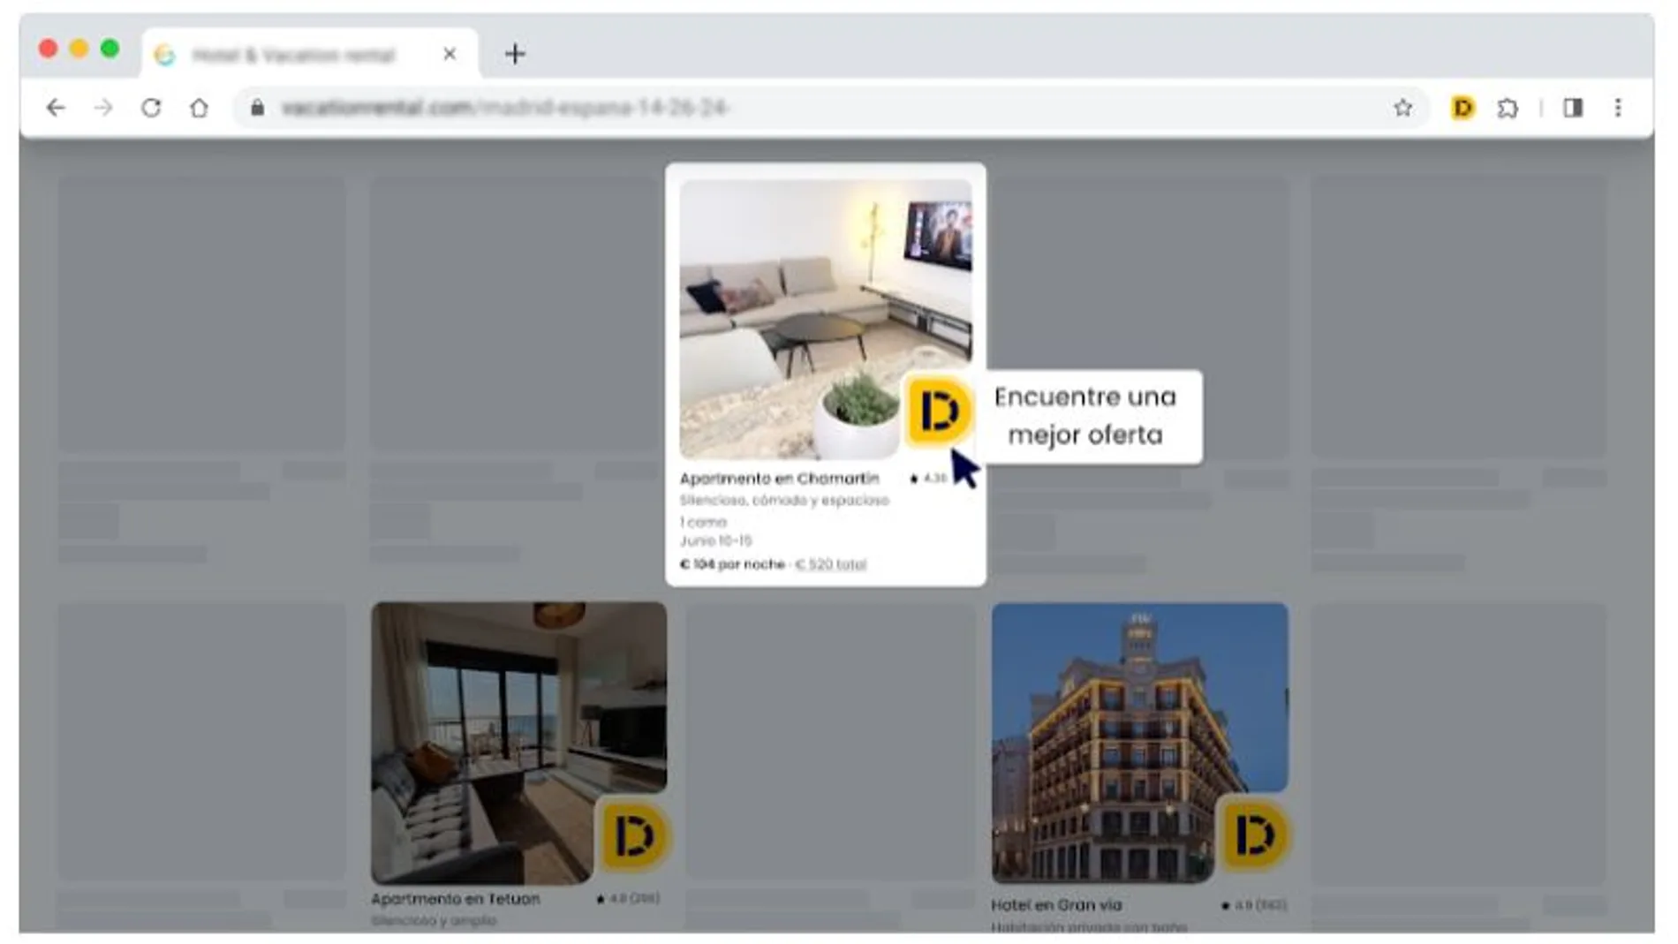Open the 'Apartmento en Chamartín' listing title

click(x=779, y=479)
